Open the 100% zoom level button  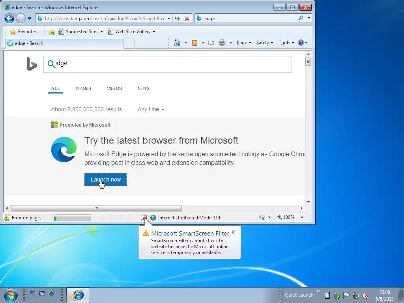click(286, 217)
